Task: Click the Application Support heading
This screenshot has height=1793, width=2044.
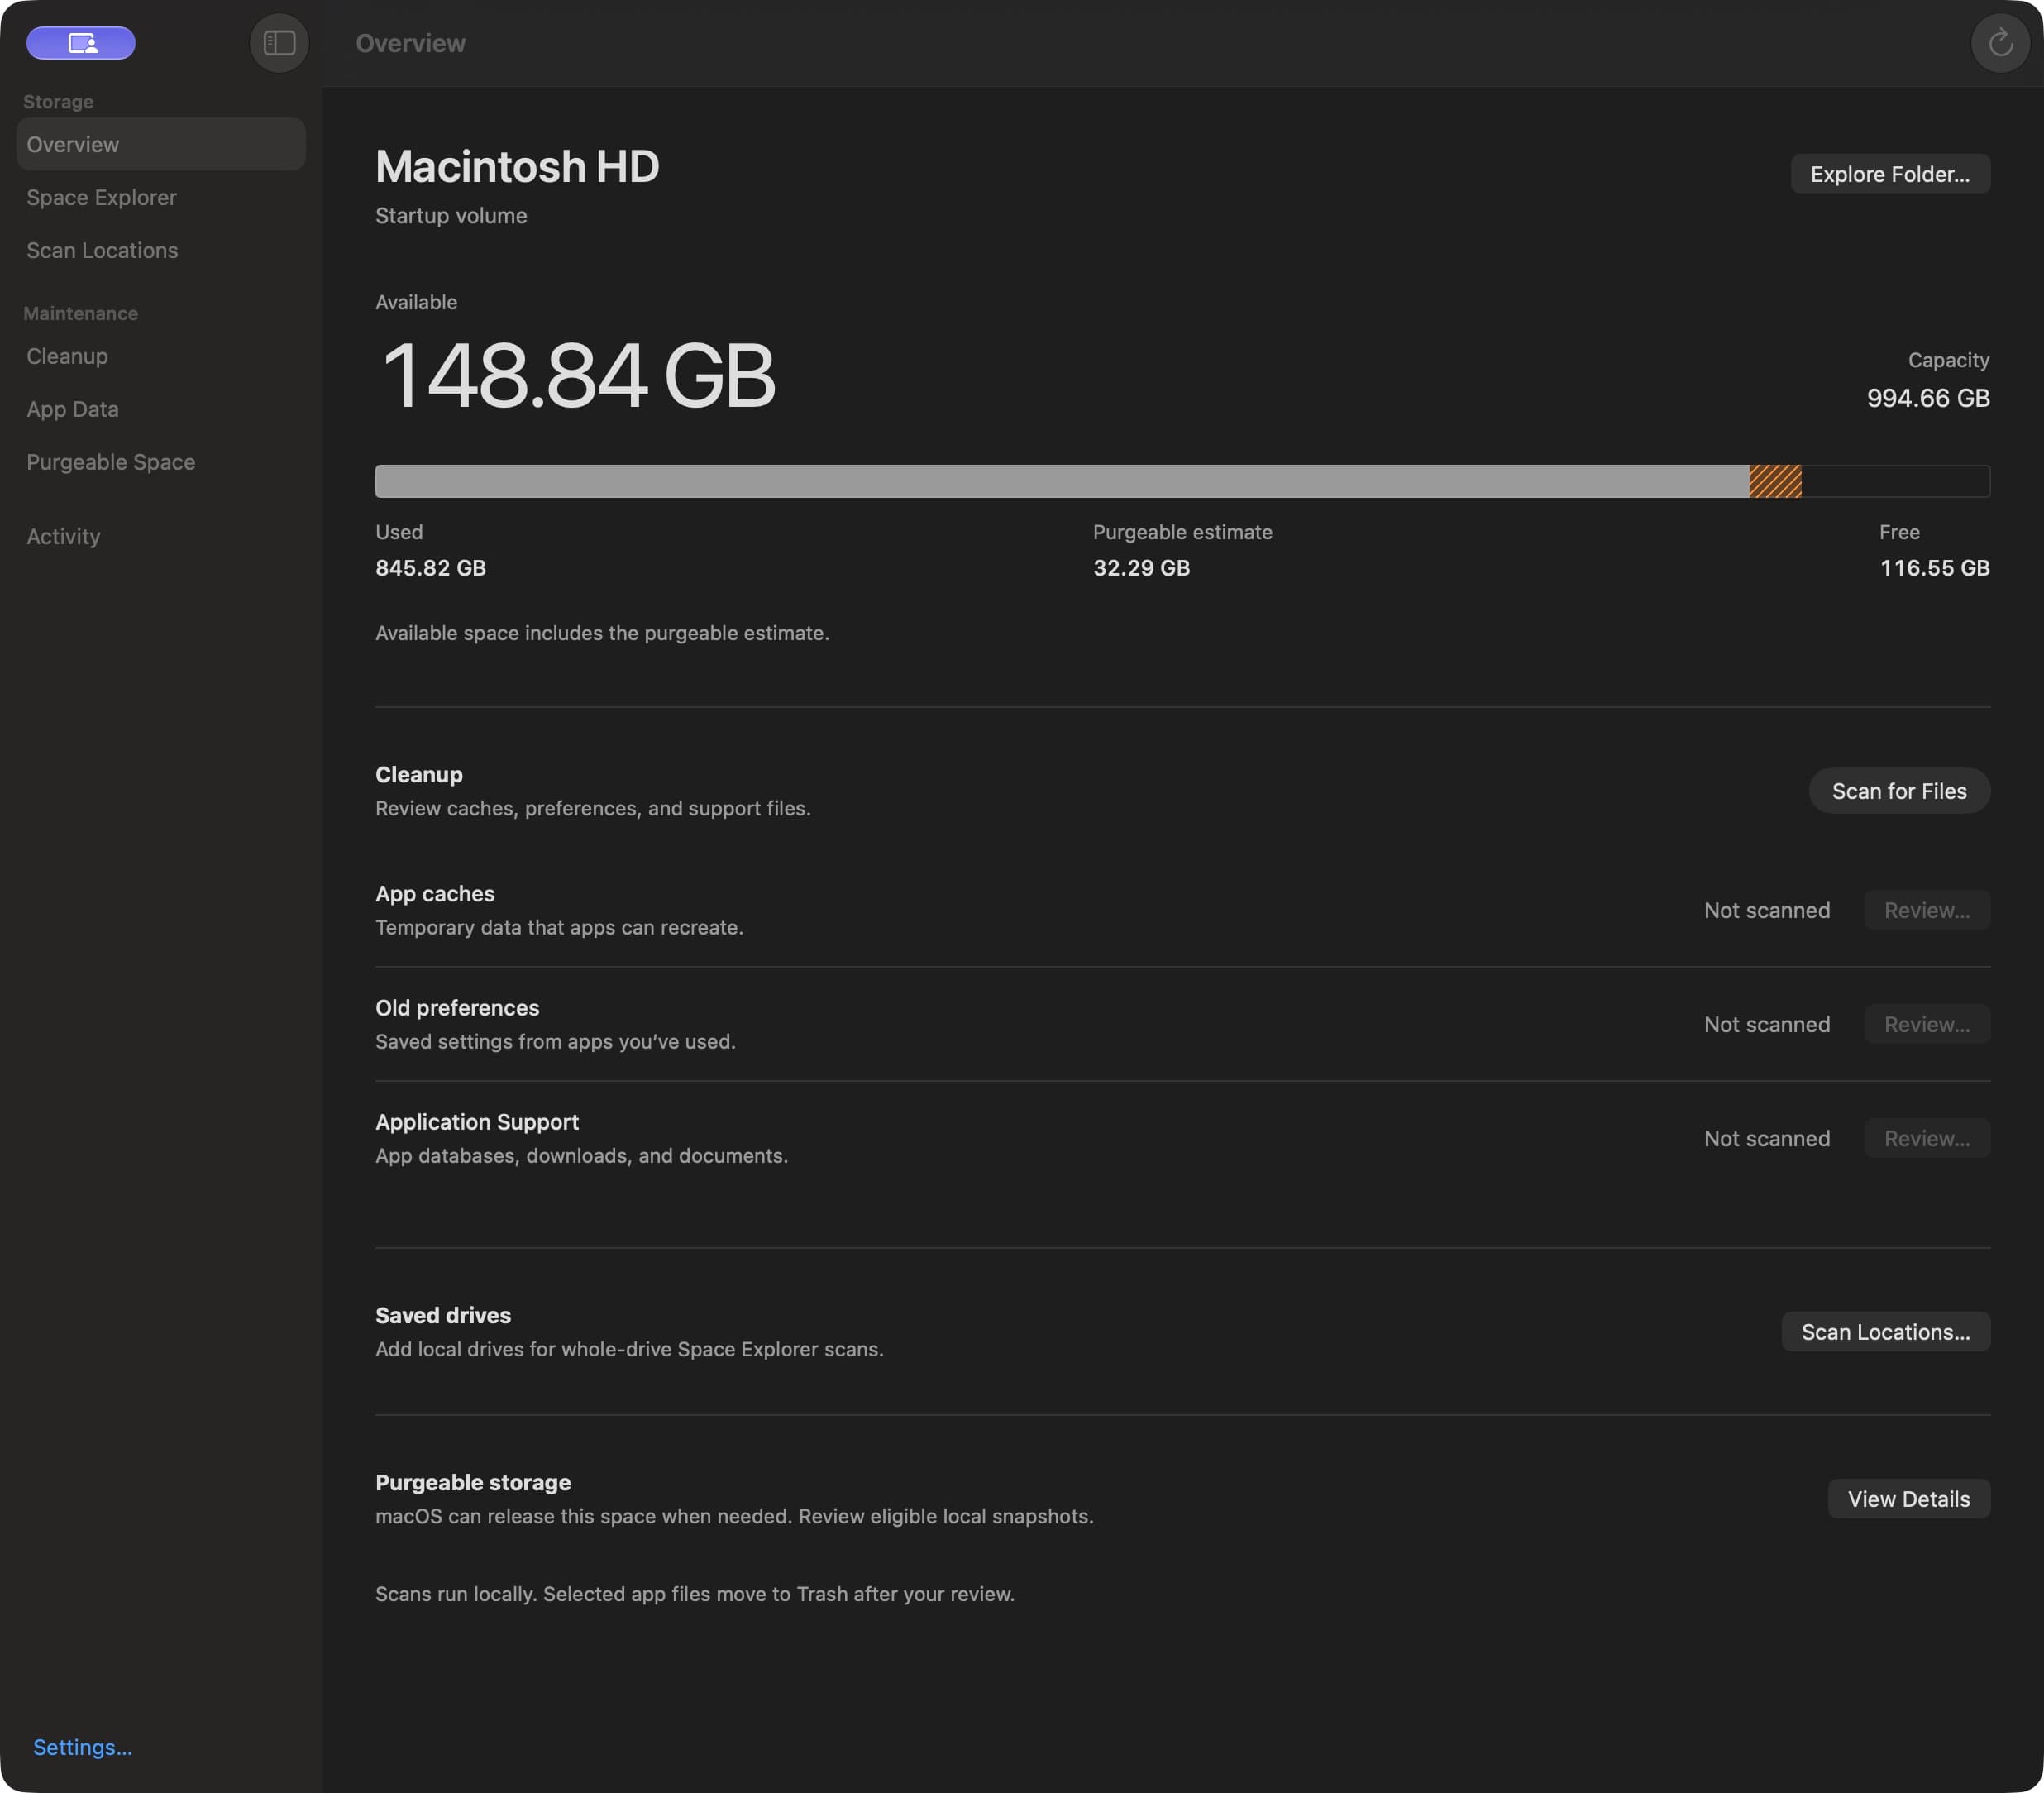Action: (x=477, y=1122)
